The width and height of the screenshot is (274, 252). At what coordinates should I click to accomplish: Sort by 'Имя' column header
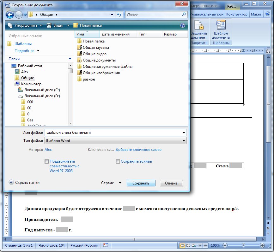click(x=87, y=34)
